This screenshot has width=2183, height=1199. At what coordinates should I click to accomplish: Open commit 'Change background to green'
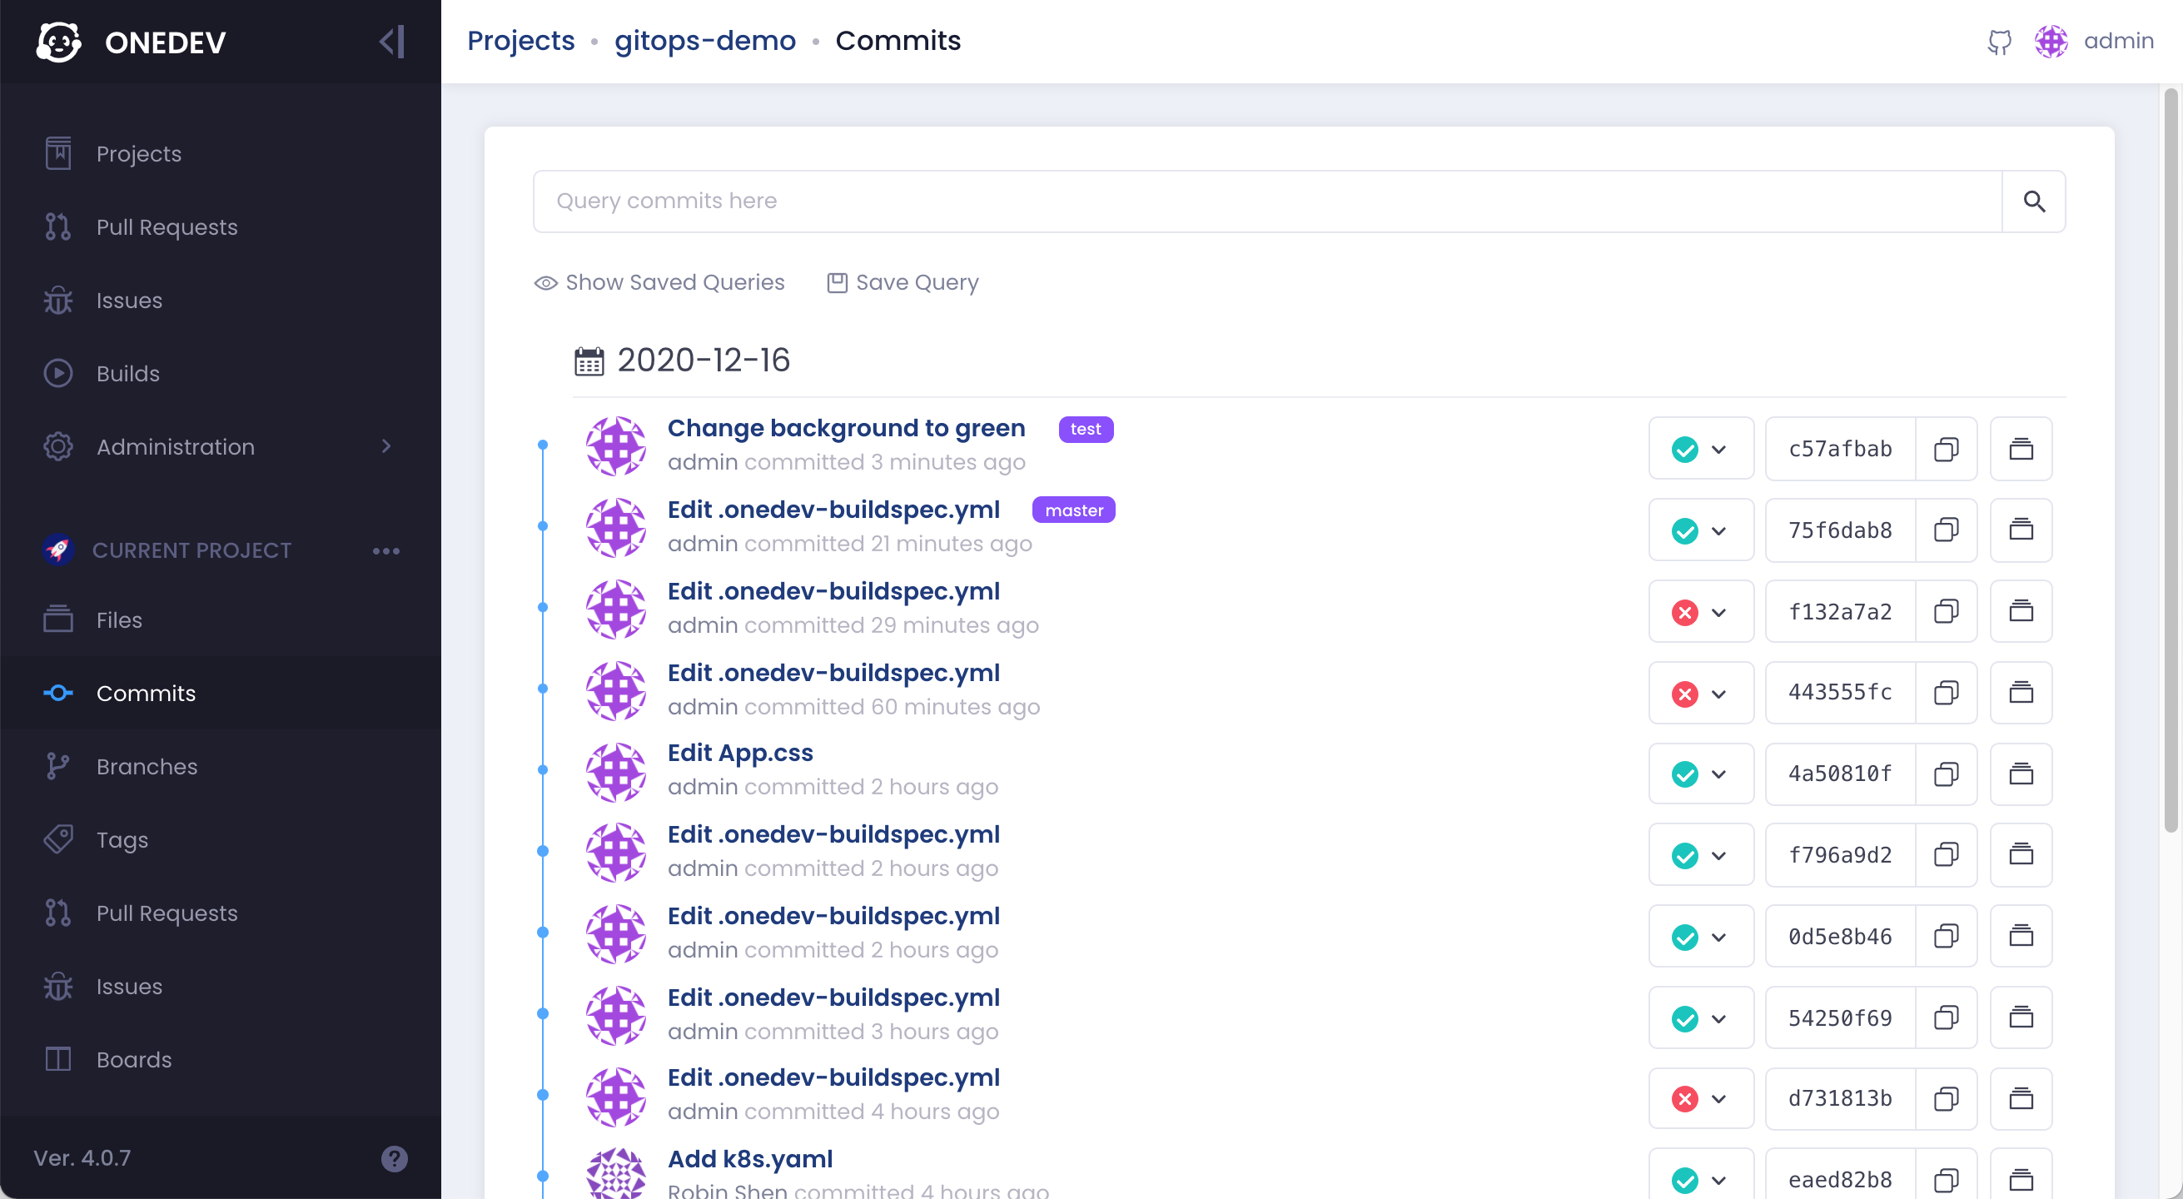pyautogui.click(x=846, y=429)
